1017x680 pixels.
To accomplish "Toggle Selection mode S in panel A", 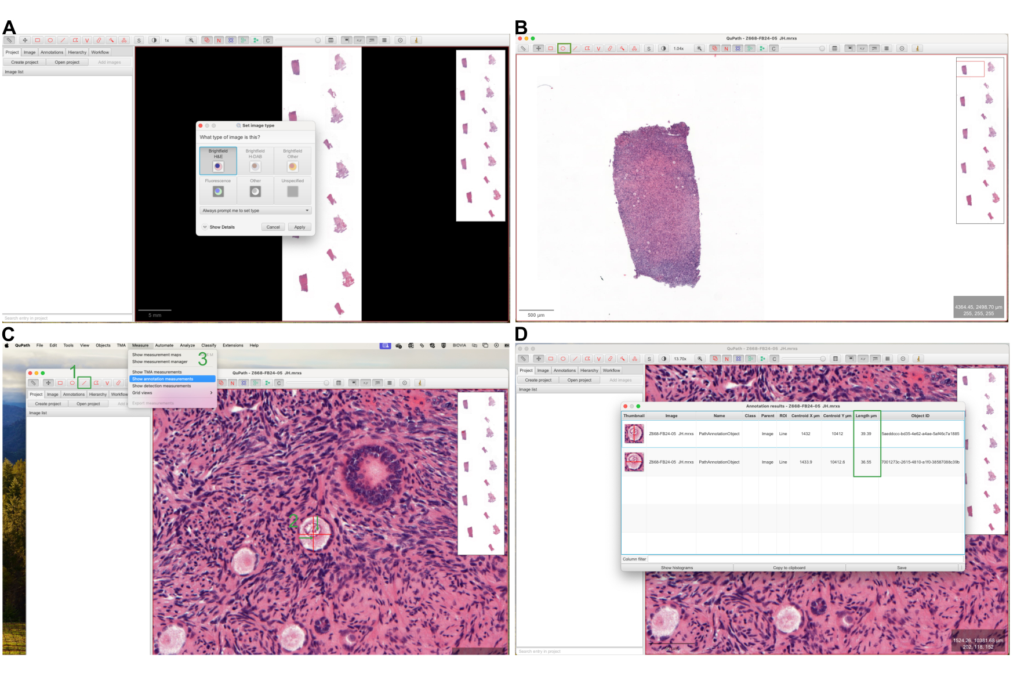I will (x=139, y=40).
